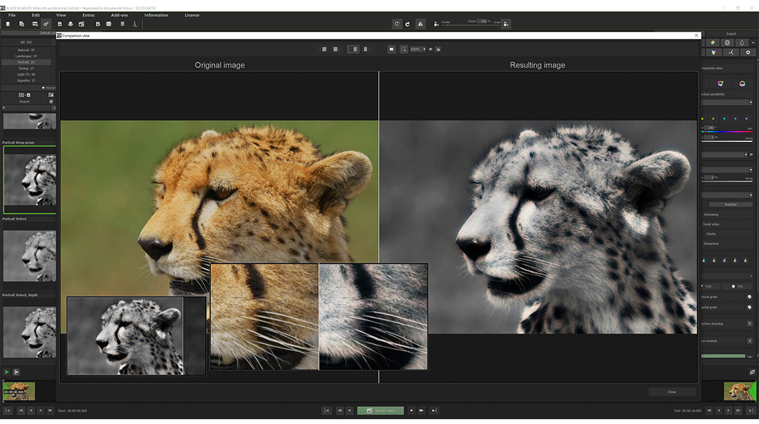The width and height of the screenshot is (759, 424).
Task: Click the hue spectrum color slider
Action: click(x=728, y=131)
